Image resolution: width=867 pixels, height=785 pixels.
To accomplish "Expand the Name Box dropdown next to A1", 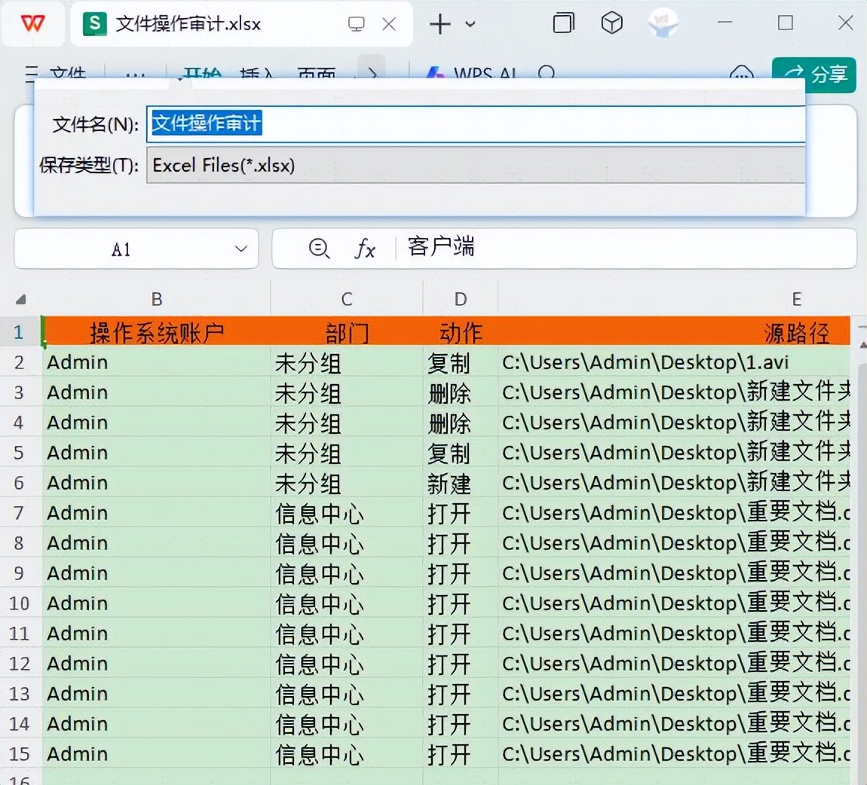I will tap(241, 249).
